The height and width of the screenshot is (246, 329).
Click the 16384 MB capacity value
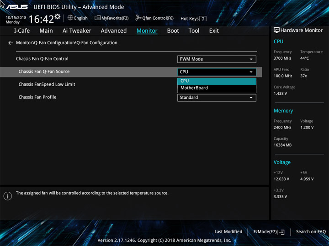(282, 145)
